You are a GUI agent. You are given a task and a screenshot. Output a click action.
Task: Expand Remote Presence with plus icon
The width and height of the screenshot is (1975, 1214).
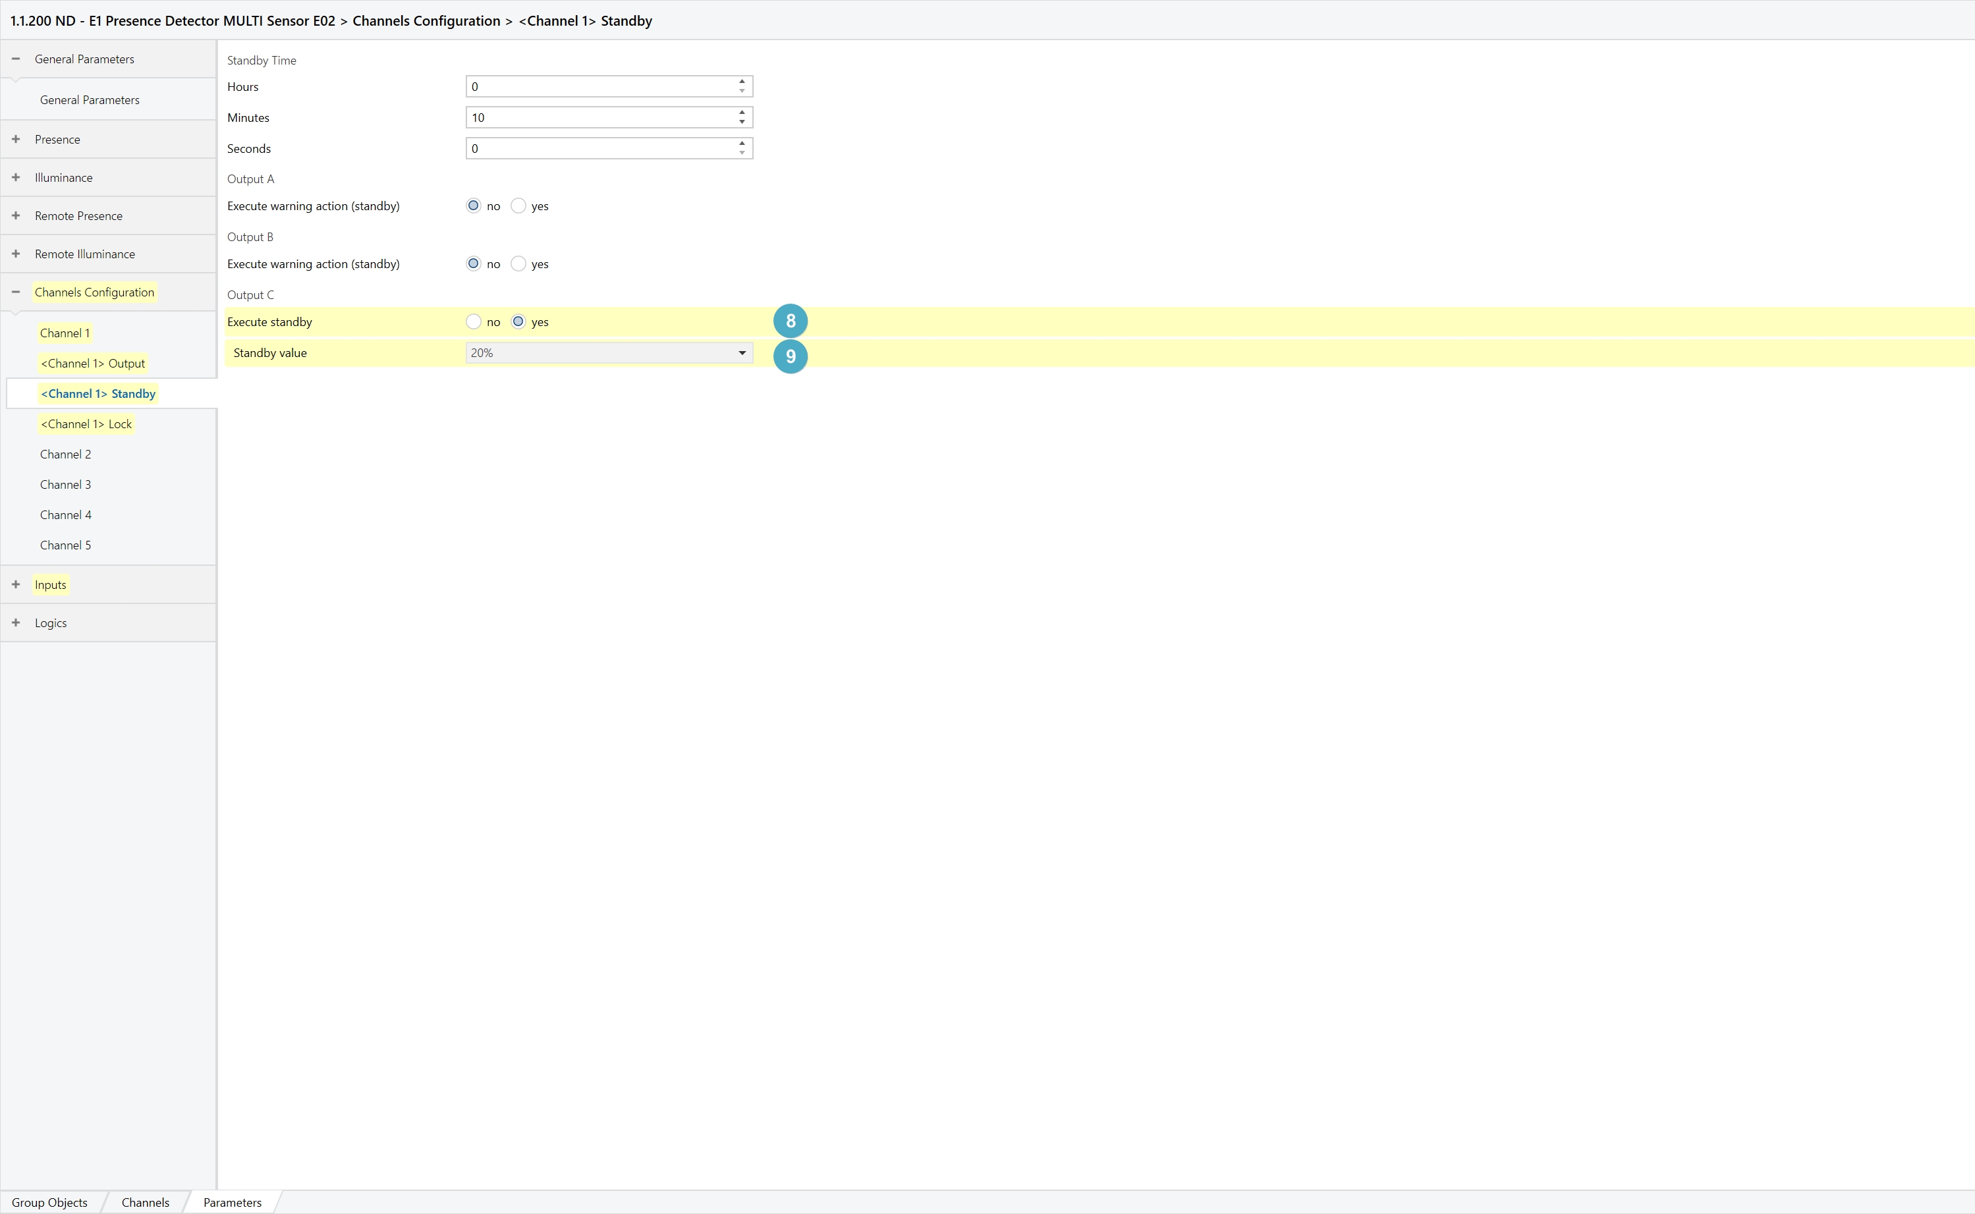click(x=16, y=215)
